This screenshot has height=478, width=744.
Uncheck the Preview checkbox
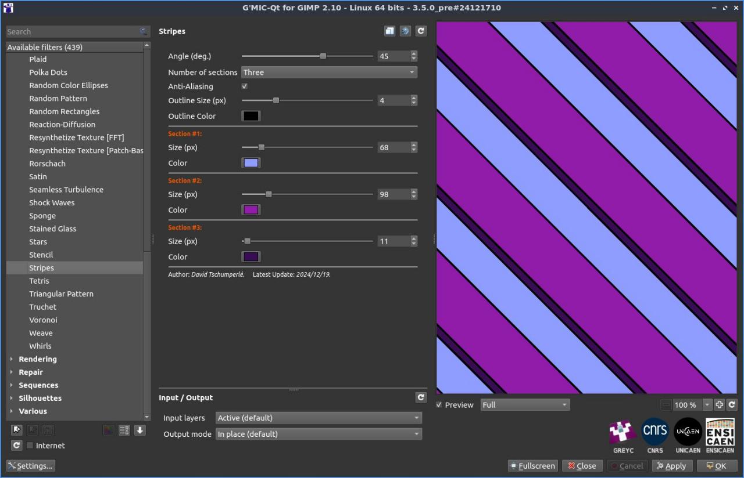(439, 405)
